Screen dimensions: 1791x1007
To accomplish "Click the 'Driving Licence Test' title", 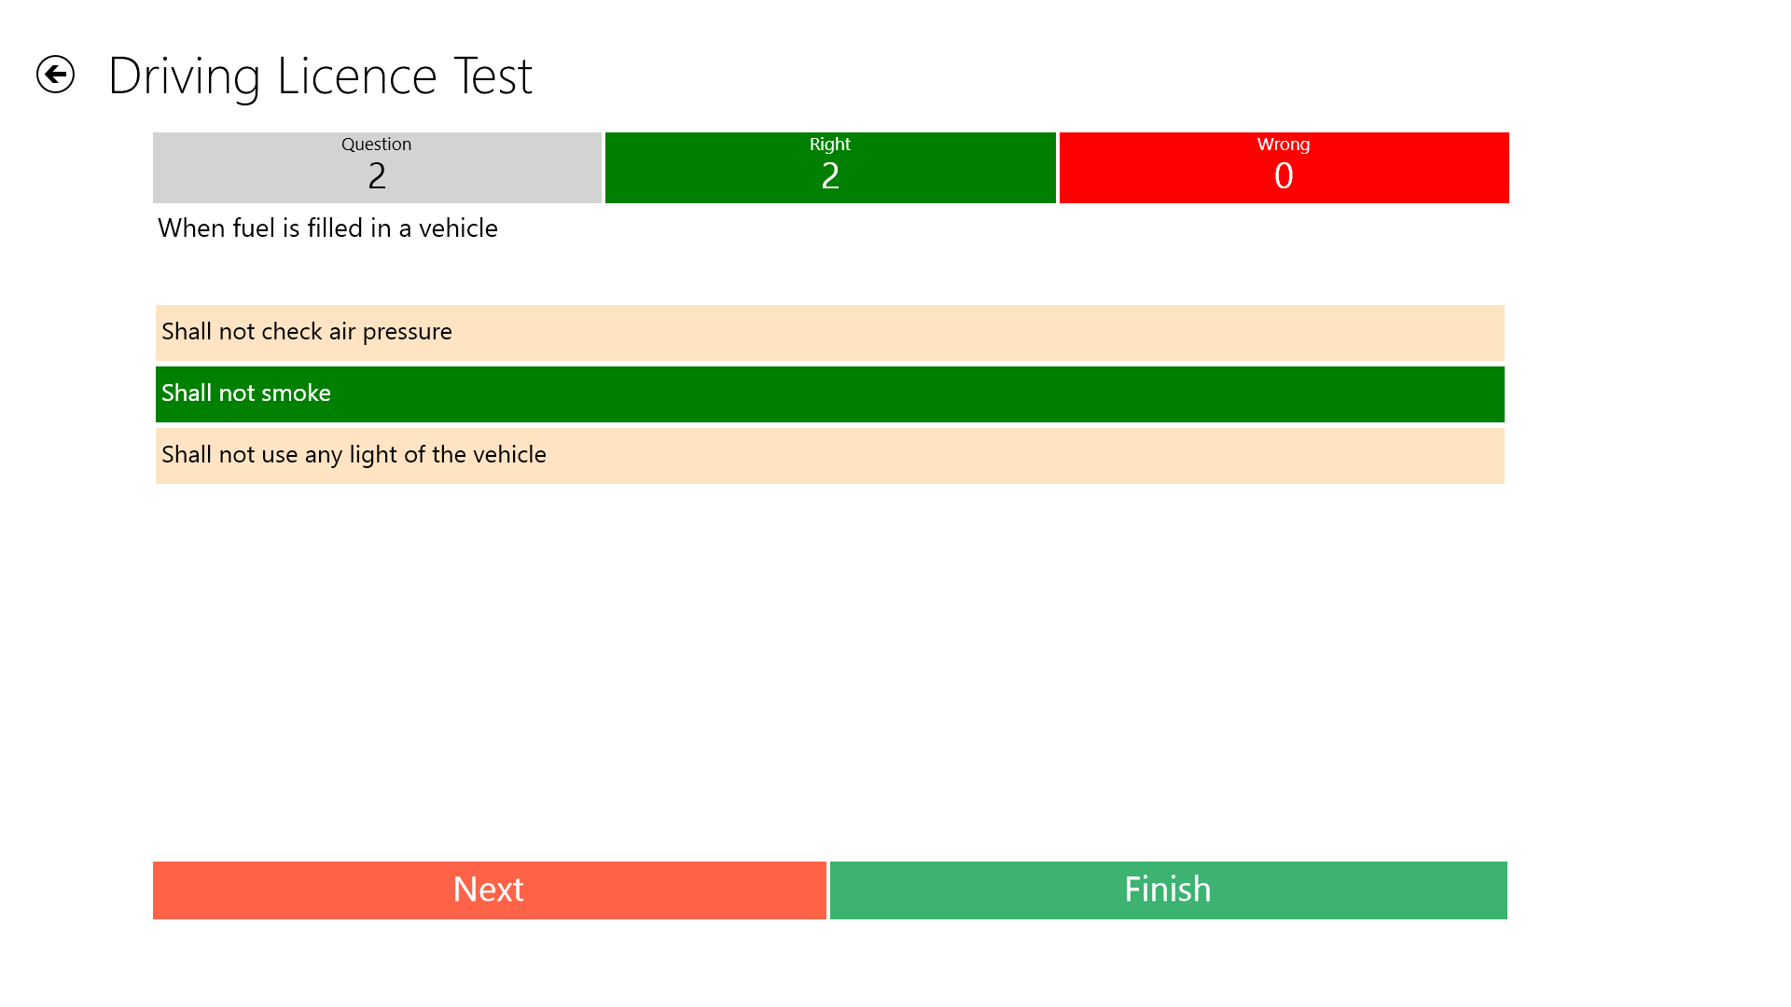I will [321, 75].
